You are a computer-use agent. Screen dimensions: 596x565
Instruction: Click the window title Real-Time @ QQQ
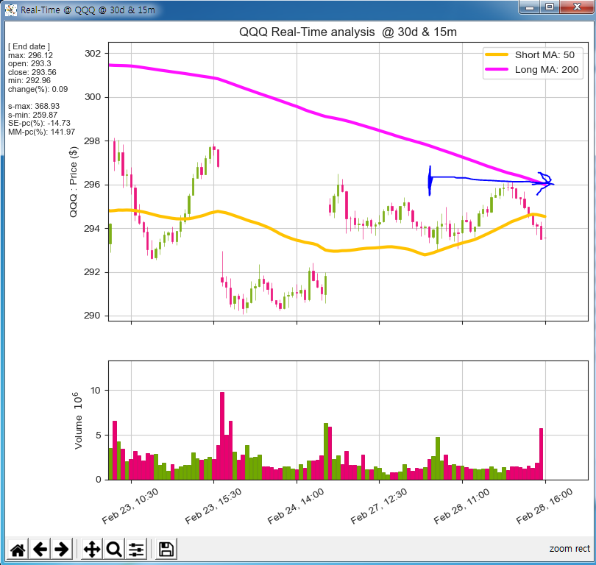88,10
